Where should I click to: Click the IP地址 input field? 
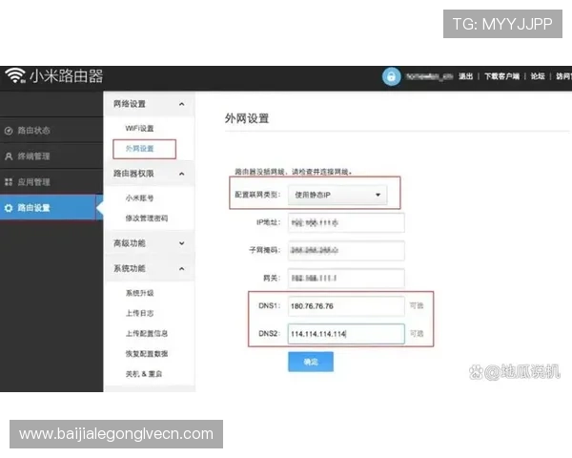point(346,222)
